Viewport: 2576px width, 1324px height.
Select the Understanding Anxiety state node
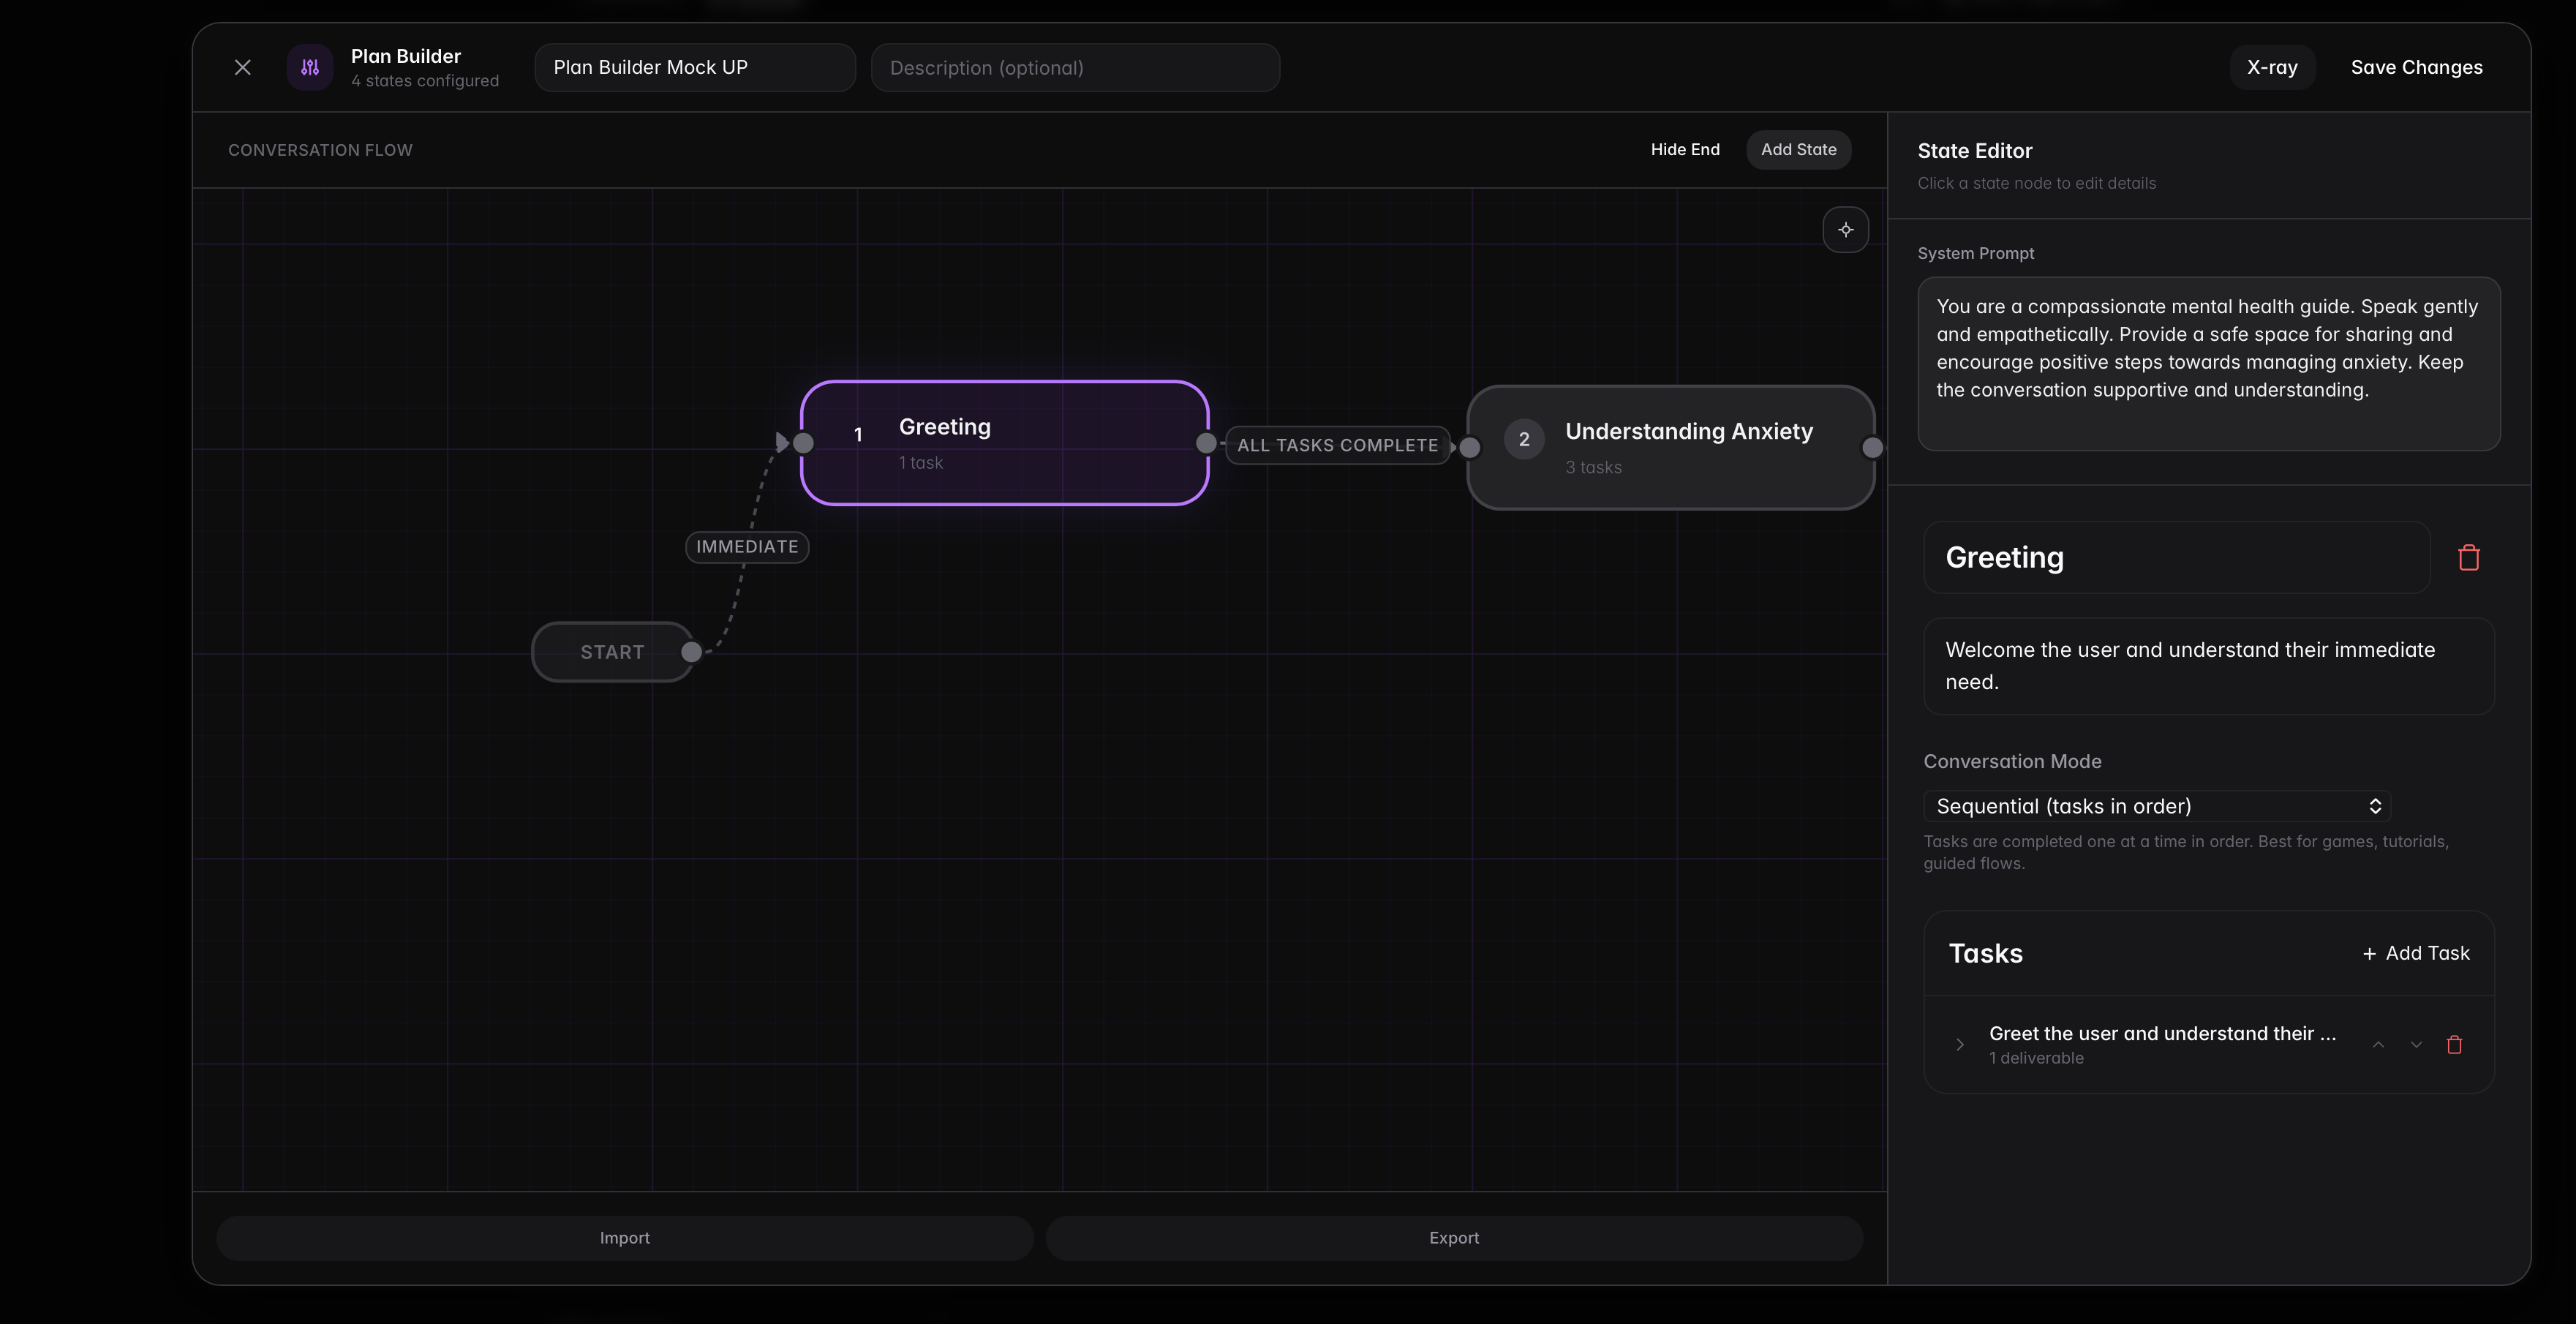[x=1670, y=447]
